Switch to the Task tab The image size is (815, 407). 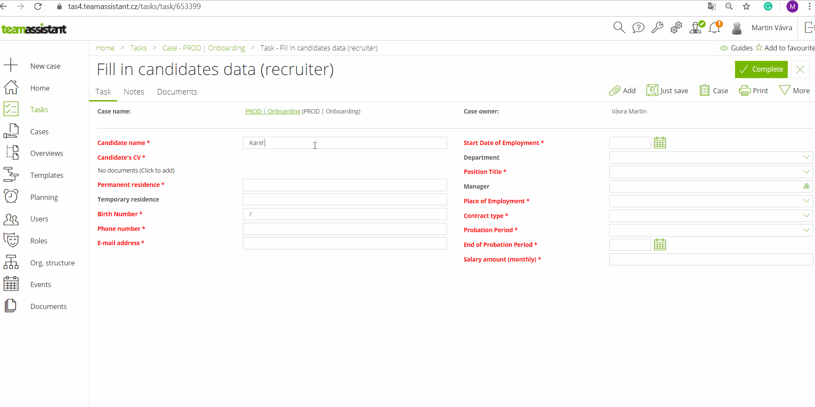coord(103,92)
